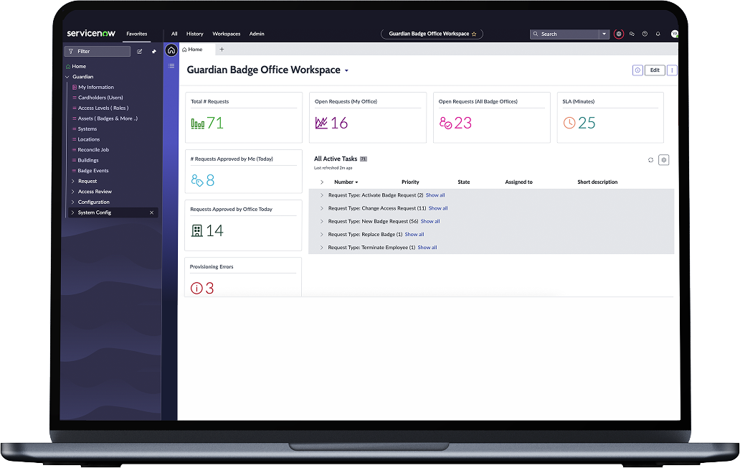The height and width of the screenshot is (468, 740).
Task: Click Show all for Change Access Request
Action: 438,208
